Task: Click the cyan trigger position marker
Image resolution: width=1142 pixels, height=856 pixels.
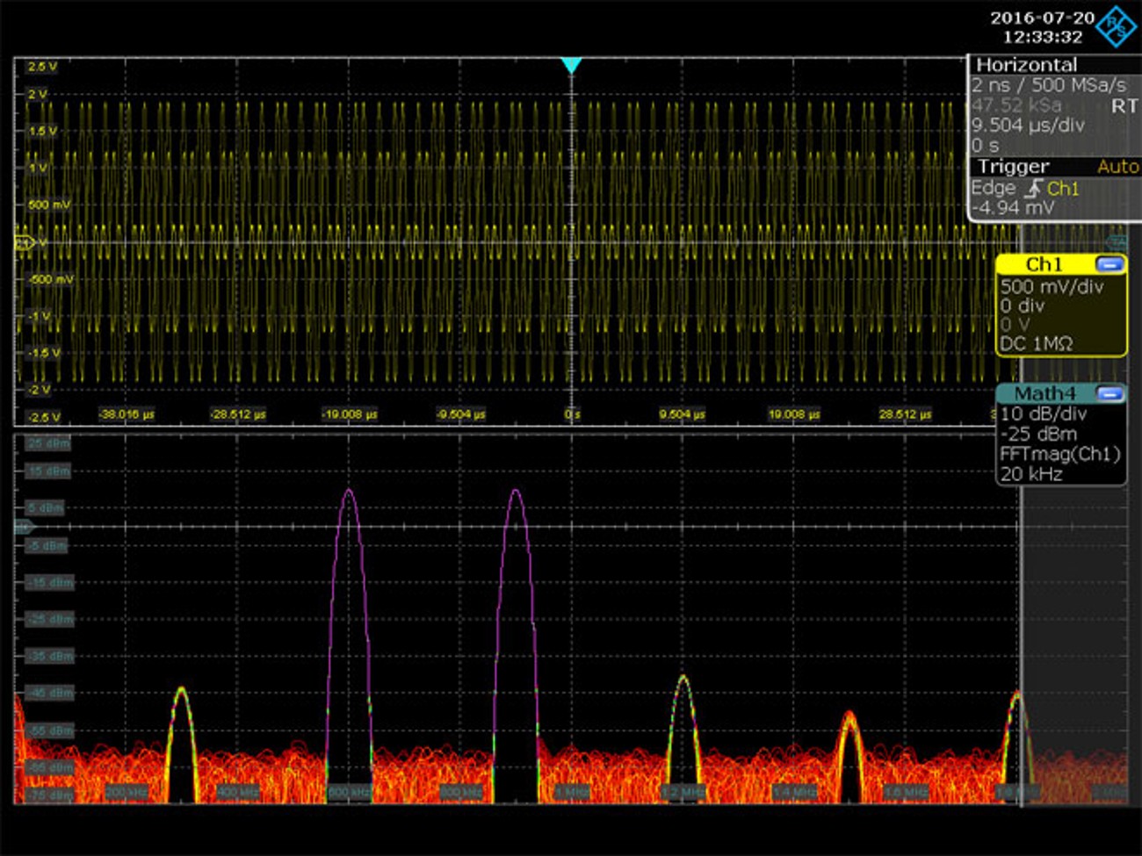Action: tap(571, 66)
